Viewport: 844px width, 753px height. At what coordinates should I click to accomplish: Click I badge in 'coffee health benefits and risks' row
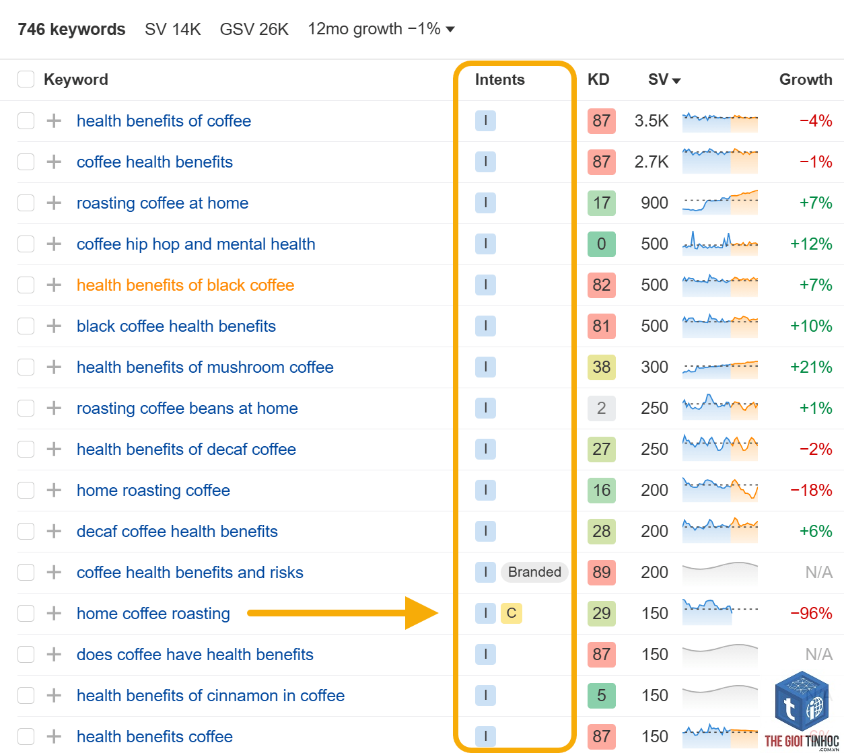[485, 573]
